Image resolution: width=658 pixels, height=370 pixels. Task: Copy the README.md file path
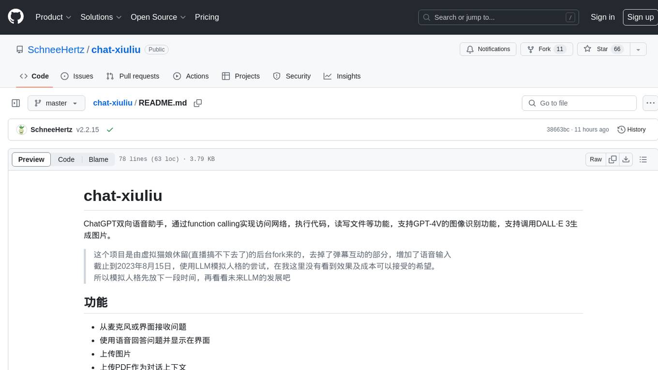(197, 103)
